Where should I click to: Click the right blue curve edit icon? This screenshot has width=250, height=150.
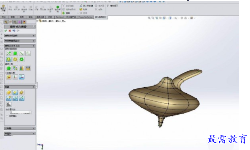(22, 98)
